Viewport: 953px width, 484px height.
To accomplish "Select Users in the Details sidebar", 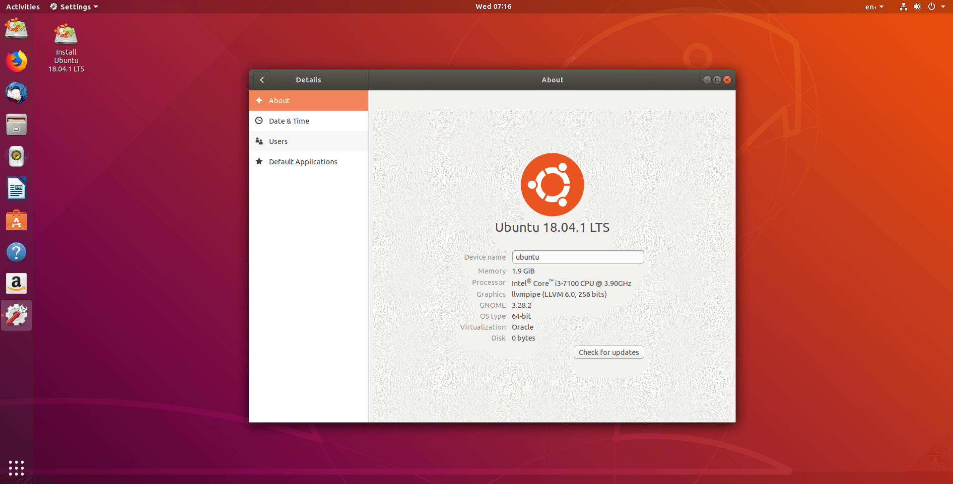I will (x=309, y=141).
